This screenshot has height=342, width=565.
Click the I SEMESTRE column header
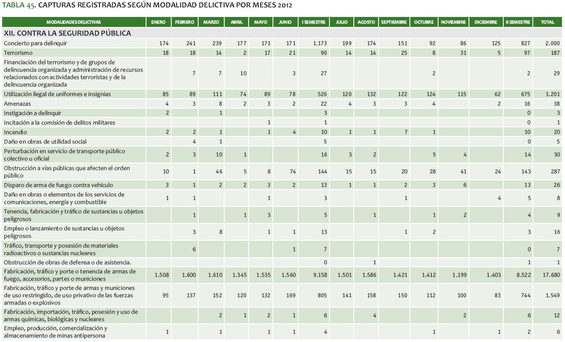pyautogui.click(x=313, y=22)
